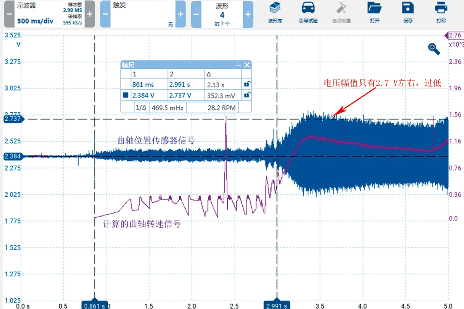Screen dimensions: 464x309
Task: Click the 595 kS/s sample rate readout
Action: (73, 22)
